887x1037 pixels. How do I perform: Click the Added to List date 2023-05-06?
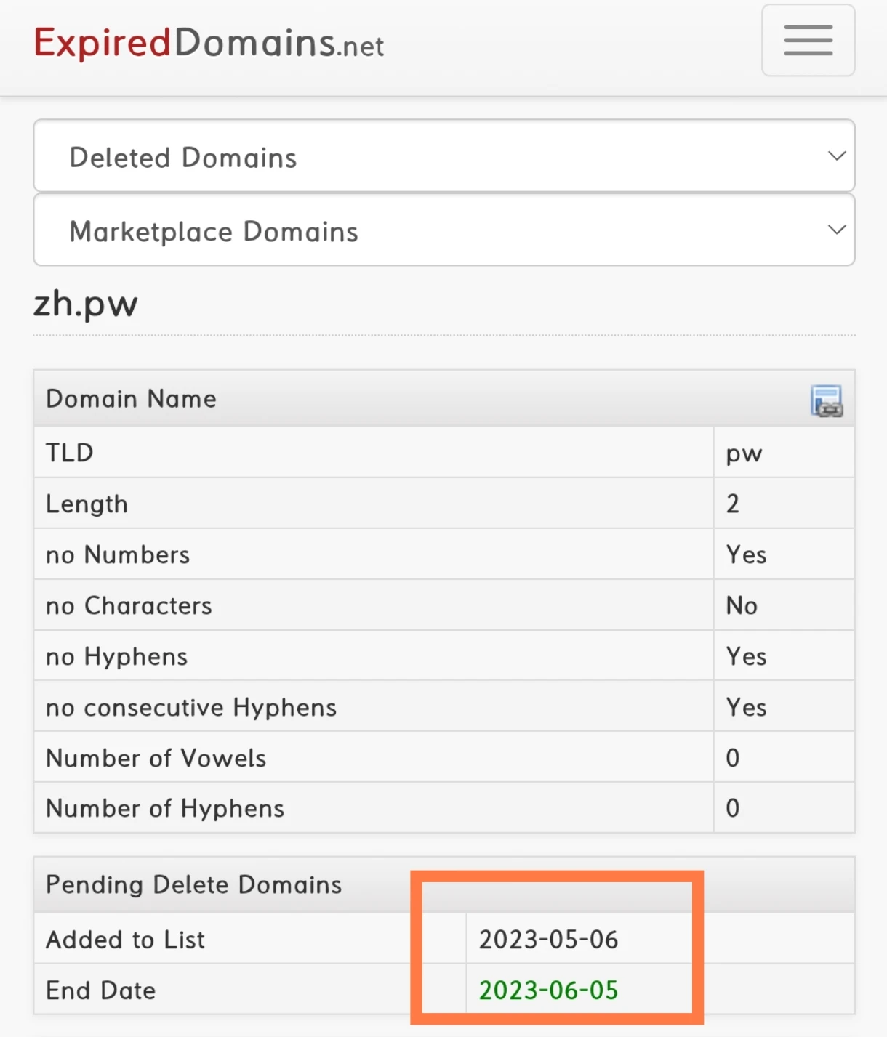click(548, 940)
